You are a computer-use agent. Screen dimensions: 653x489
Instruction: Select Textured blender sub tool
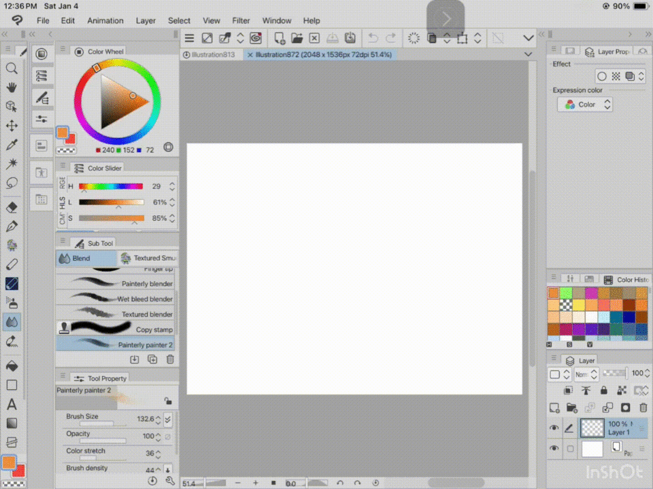[115, 314]
